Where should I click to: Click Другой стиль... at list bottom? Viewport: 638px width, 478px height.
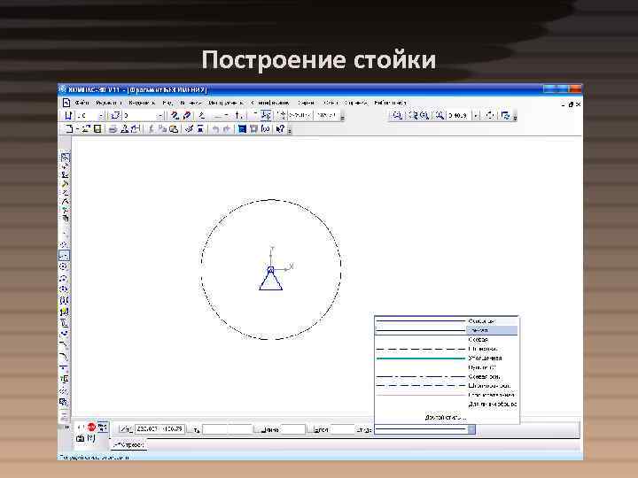click(446, 417)
